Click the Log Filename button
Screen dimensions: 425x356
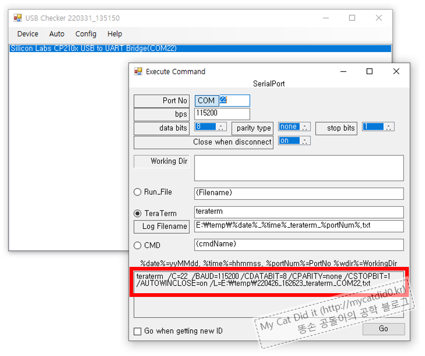tap(162, 227)
